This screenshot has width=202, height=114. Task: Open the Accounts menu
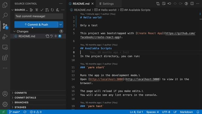pos(5,94)
